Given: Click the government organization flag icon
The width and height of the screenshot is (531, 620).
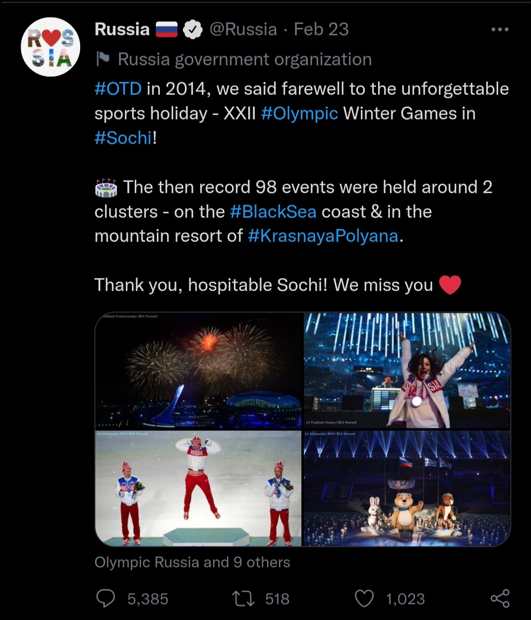Looking at the screenshot, I should tap(103, 59).
